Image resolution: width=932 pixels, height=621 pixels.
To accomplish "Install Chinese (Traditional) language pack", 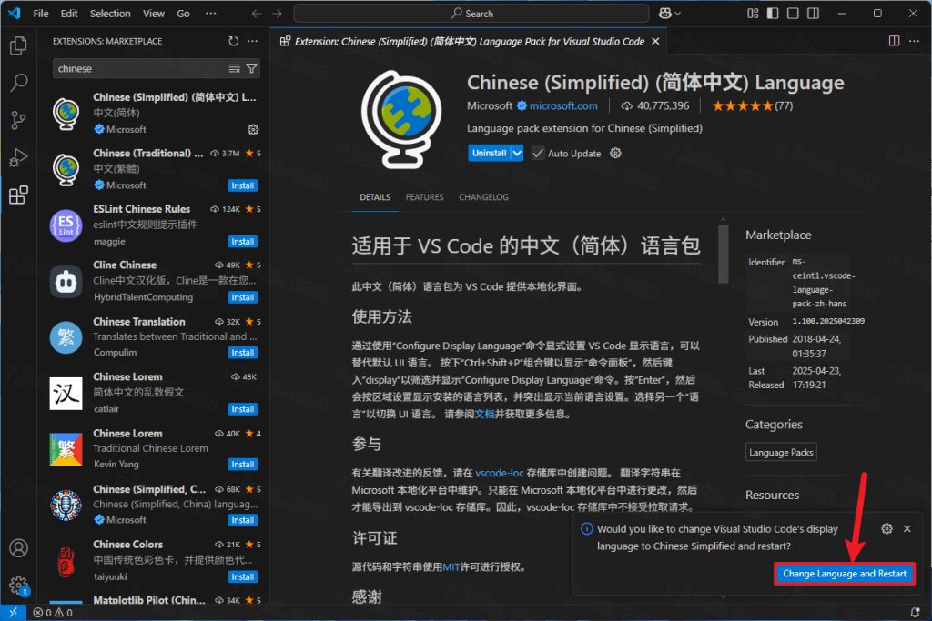I will [x=242, y=185].
